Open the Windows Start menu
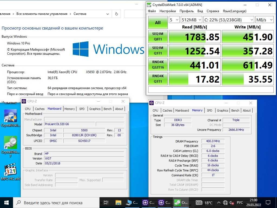Screen dimensions: 277x208 tap(6, 203)
